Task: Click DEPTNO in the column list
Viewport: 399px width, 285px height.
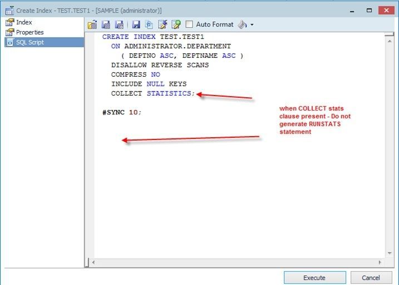Action: coord(142,56)
